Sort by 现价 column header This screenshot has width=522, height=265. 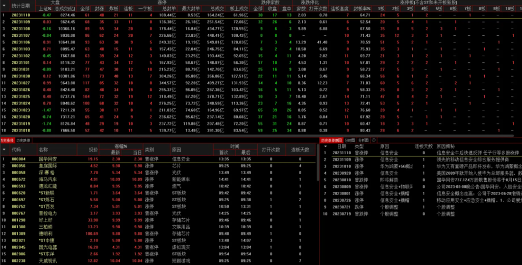(93, 150)
